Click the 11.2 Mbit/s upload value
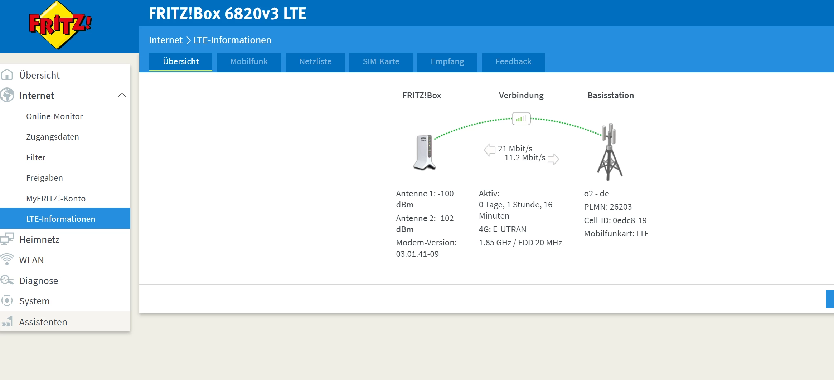 (525, 157)
